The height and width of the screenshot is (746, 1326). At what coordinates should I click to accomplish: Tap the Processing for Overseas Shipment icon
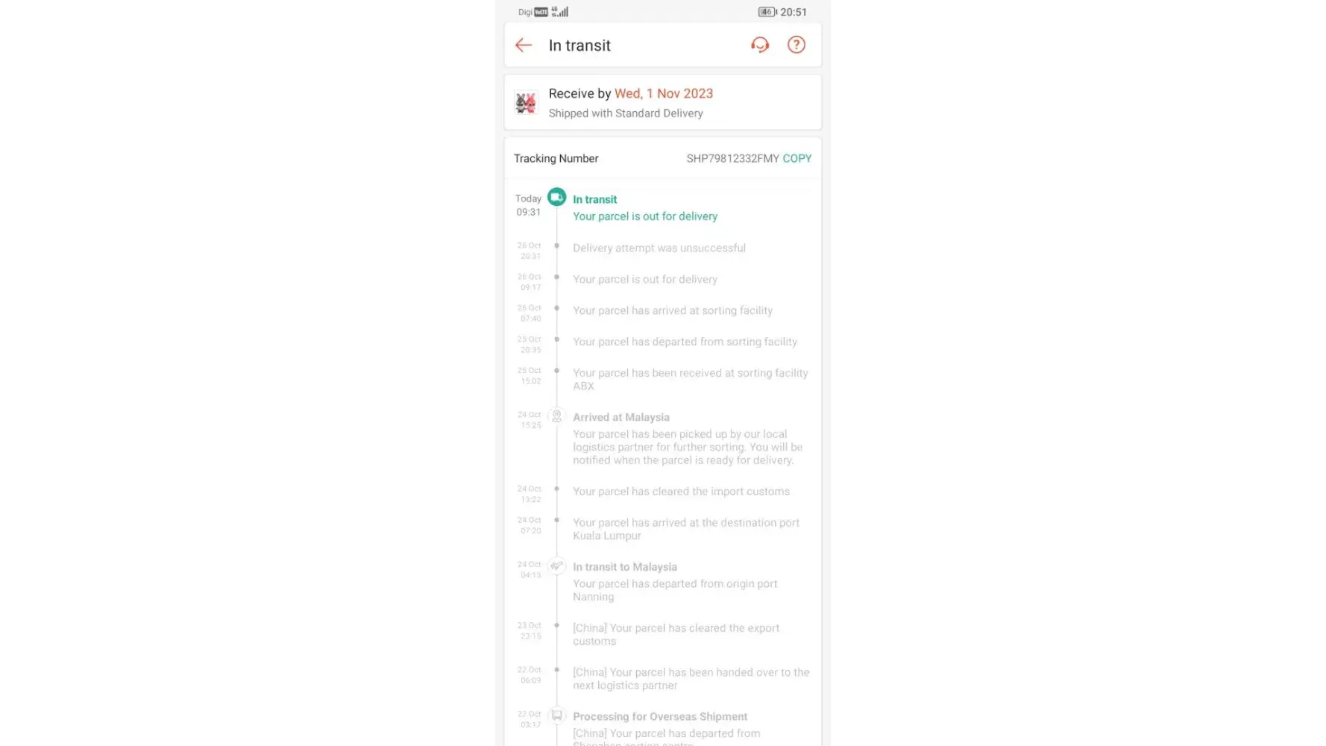pos(556,715)
